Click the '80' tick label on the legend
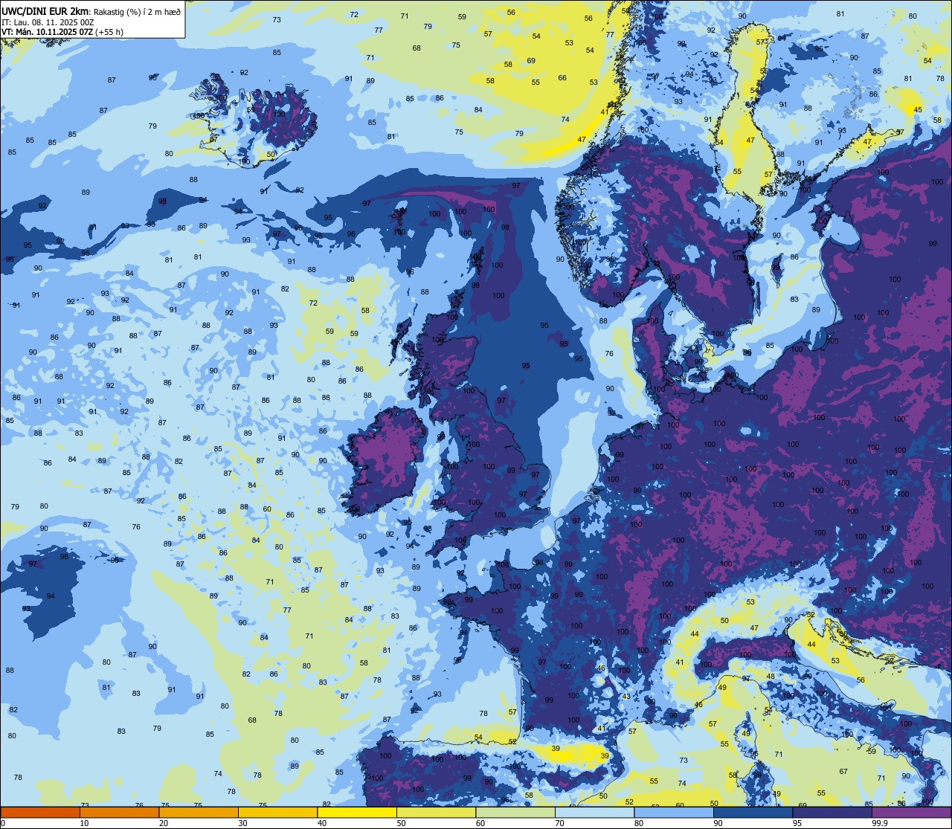The image size is (952, 829). coord(638,823)
